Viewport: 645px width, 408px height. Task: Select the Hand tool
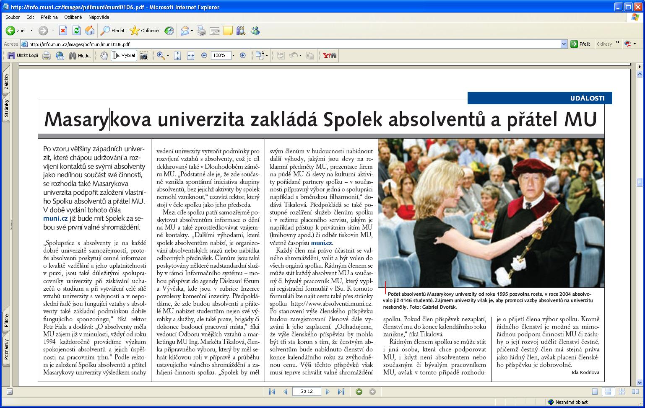pos(104,55)
